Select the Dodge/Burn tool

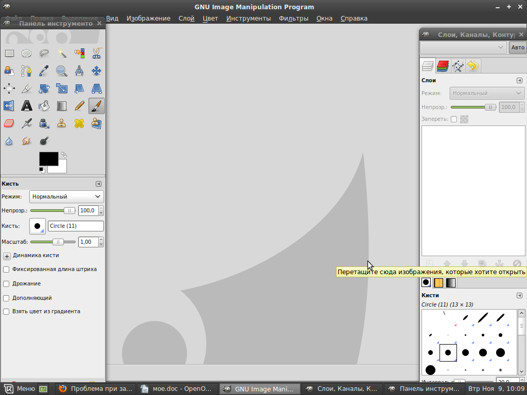pos(44,141)
